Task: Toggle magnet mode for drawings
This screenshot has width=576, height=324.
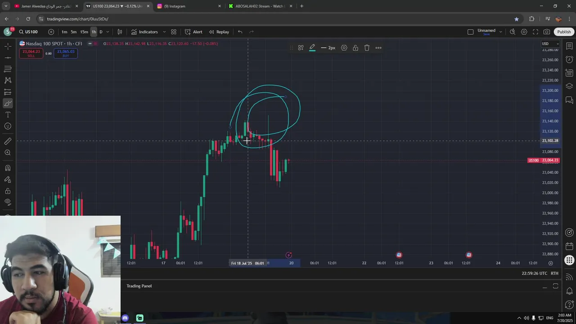Action: click(8, 168)
